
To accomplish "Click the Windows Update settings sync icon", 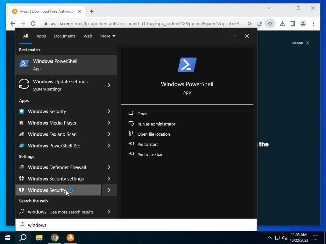I will [24, 84].
